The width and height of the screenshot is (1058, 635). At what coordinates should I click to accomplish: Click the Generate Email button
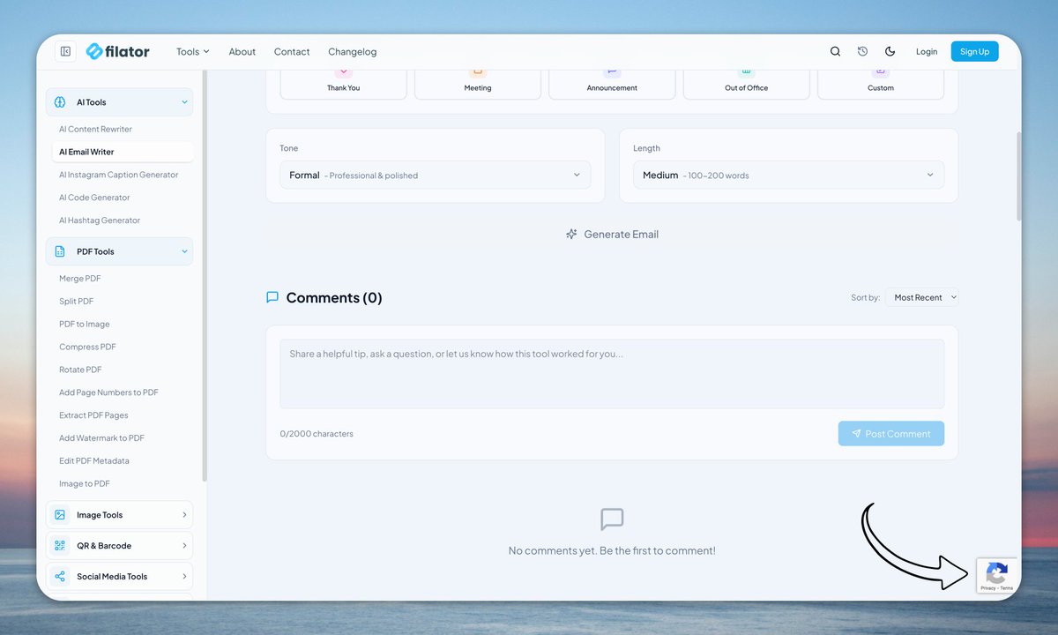tap(612, 234)
